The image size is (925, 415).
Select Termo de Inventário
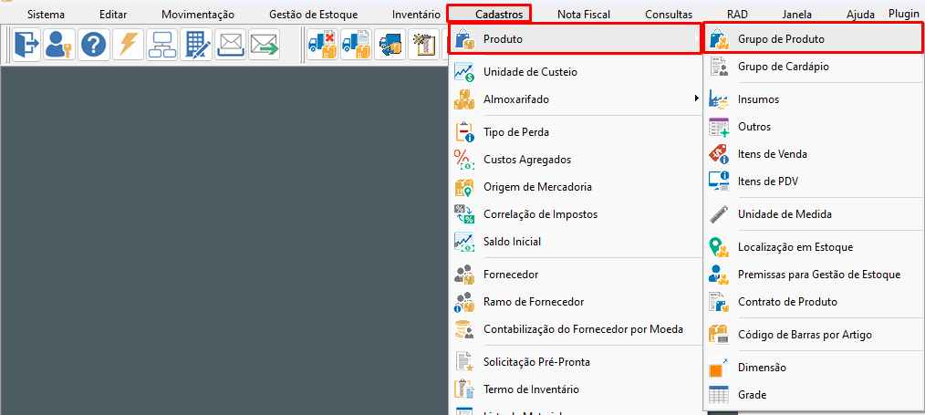531,389
